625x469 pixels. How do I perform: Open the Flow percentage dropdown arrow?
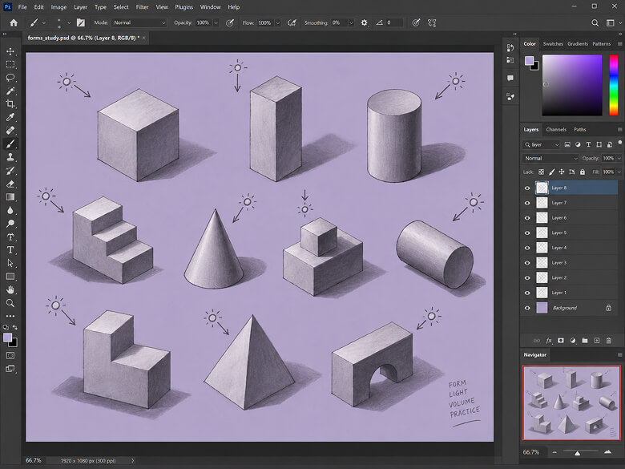pyautogui.click(x=278, y=22)
